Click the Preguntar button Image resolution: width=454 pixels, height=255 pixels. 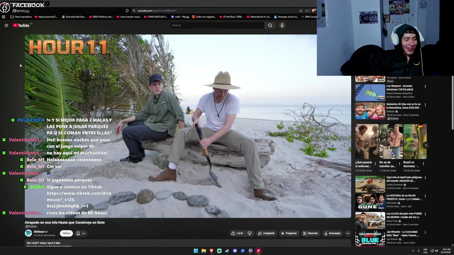tap(289, 233)
